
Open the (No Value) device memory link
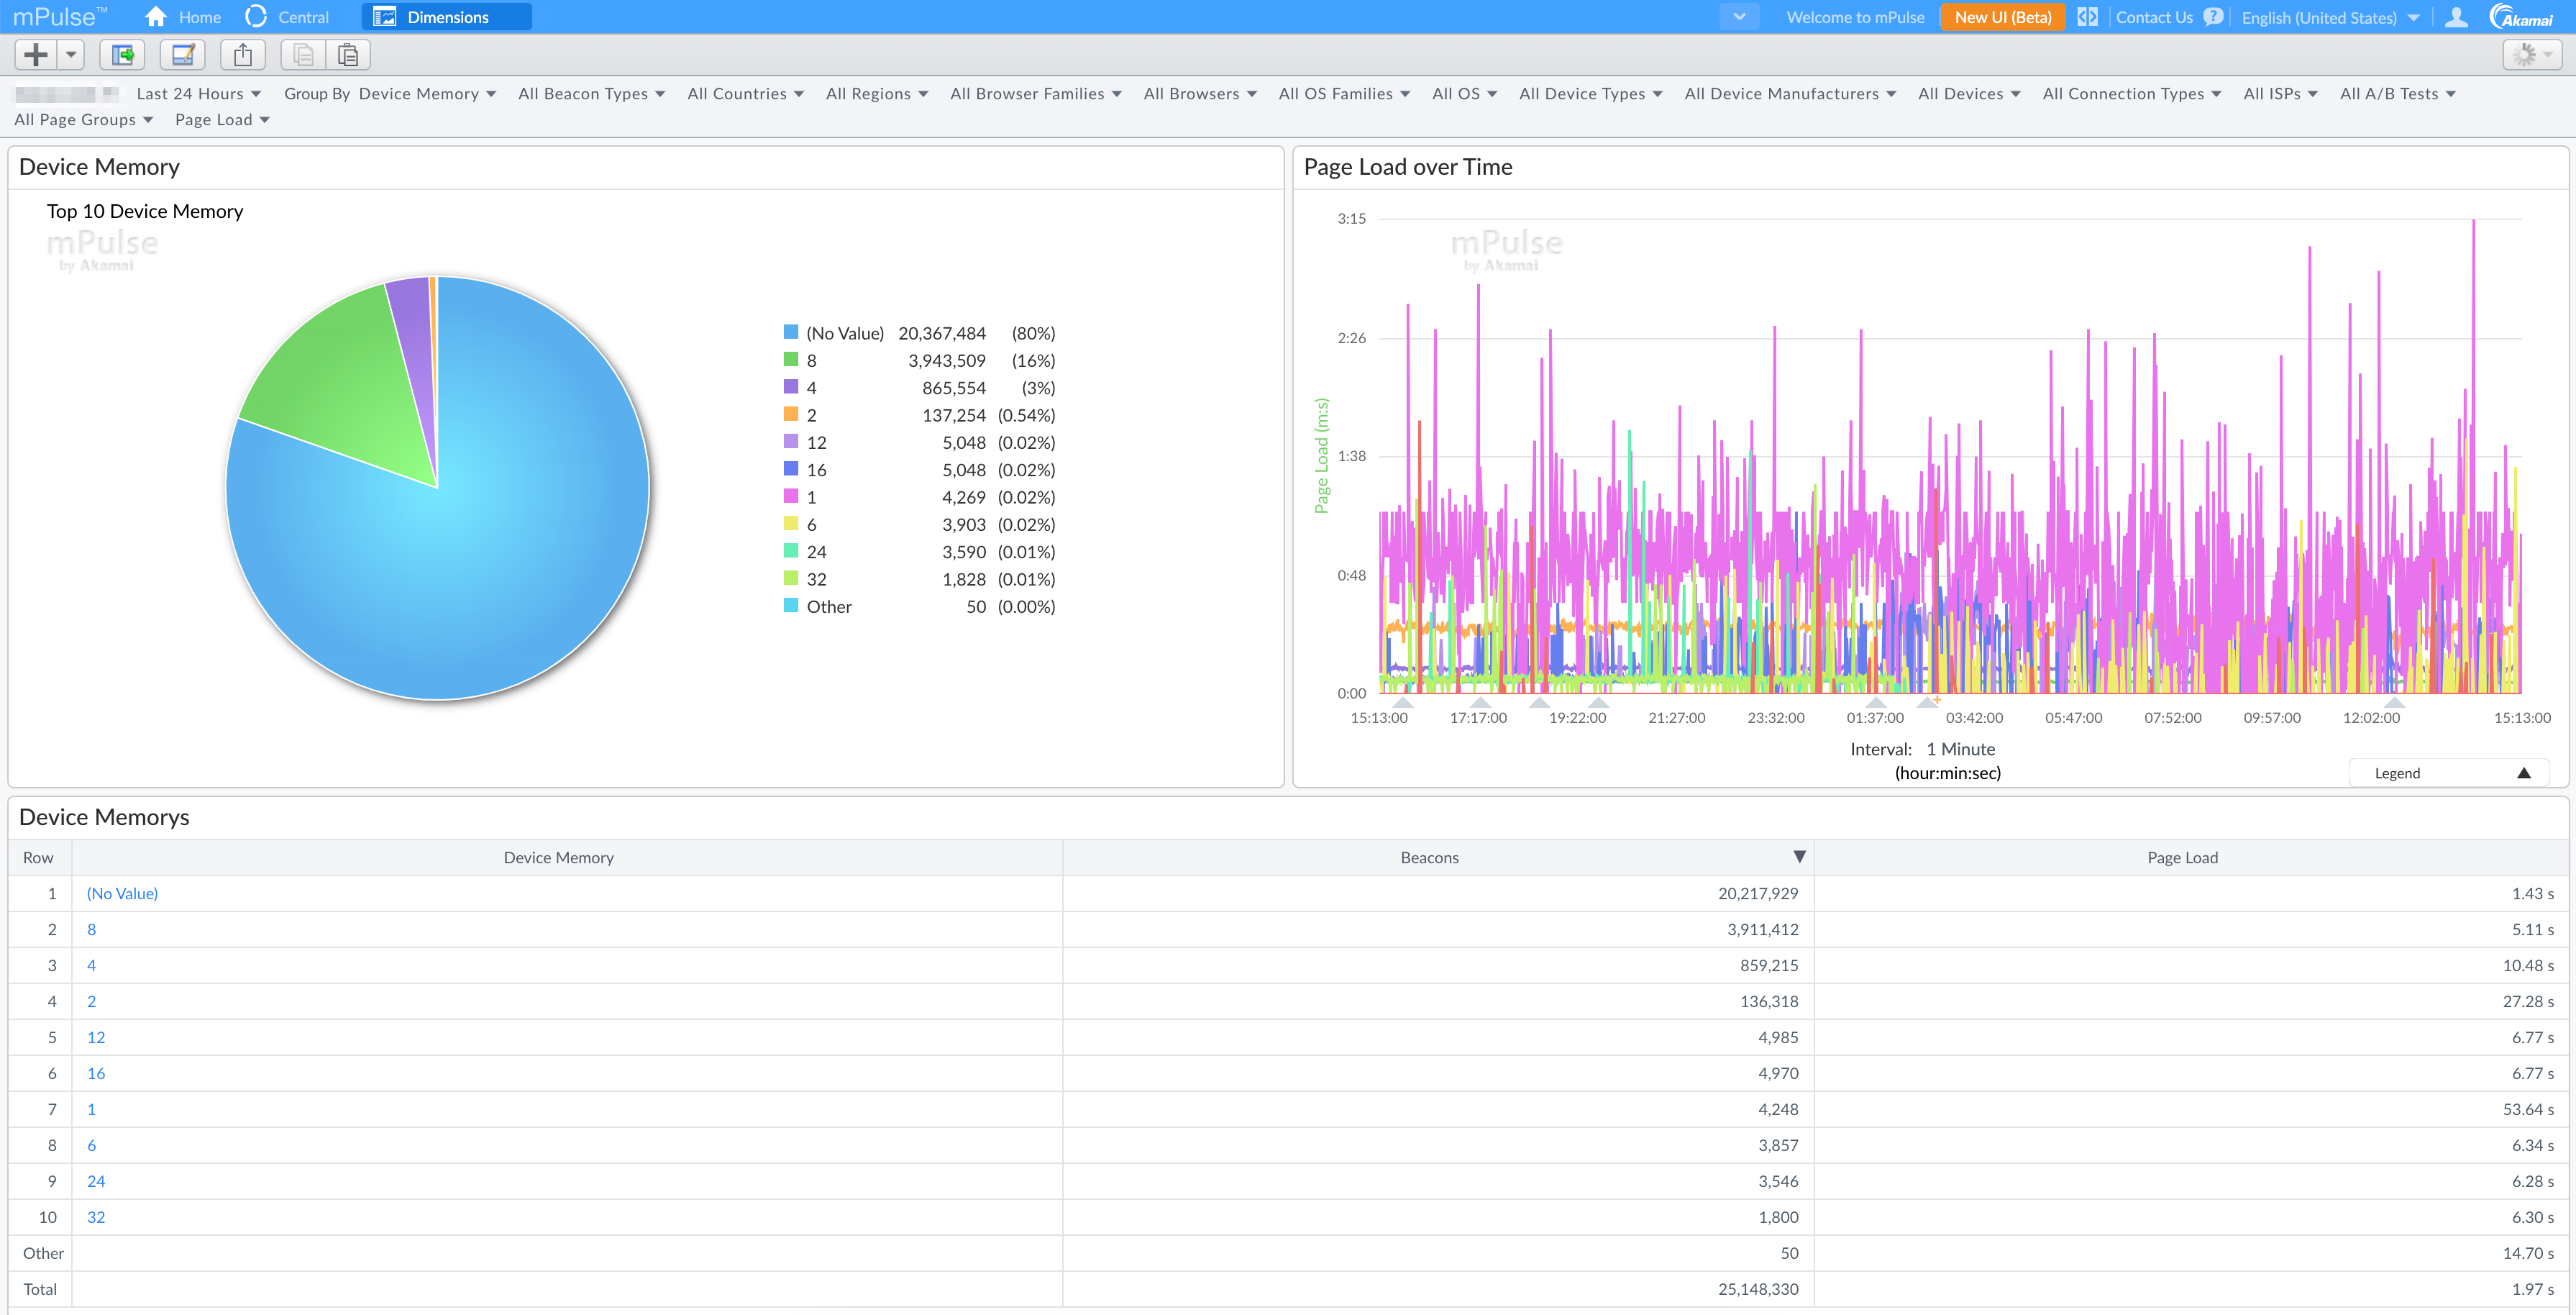(x=122, y=893)
